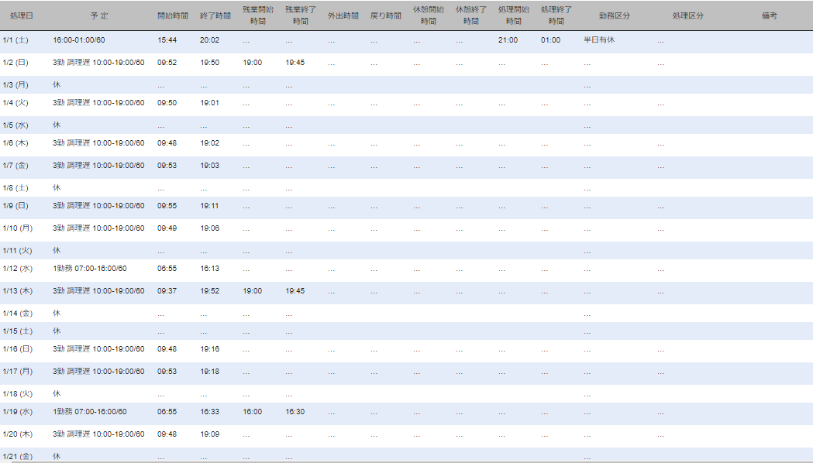Image resolution: width=813 pixels, height=463 pixels.
Task: Click the 半日有休 work type cell
Action: pyautogui.click(x=599, y=39)
